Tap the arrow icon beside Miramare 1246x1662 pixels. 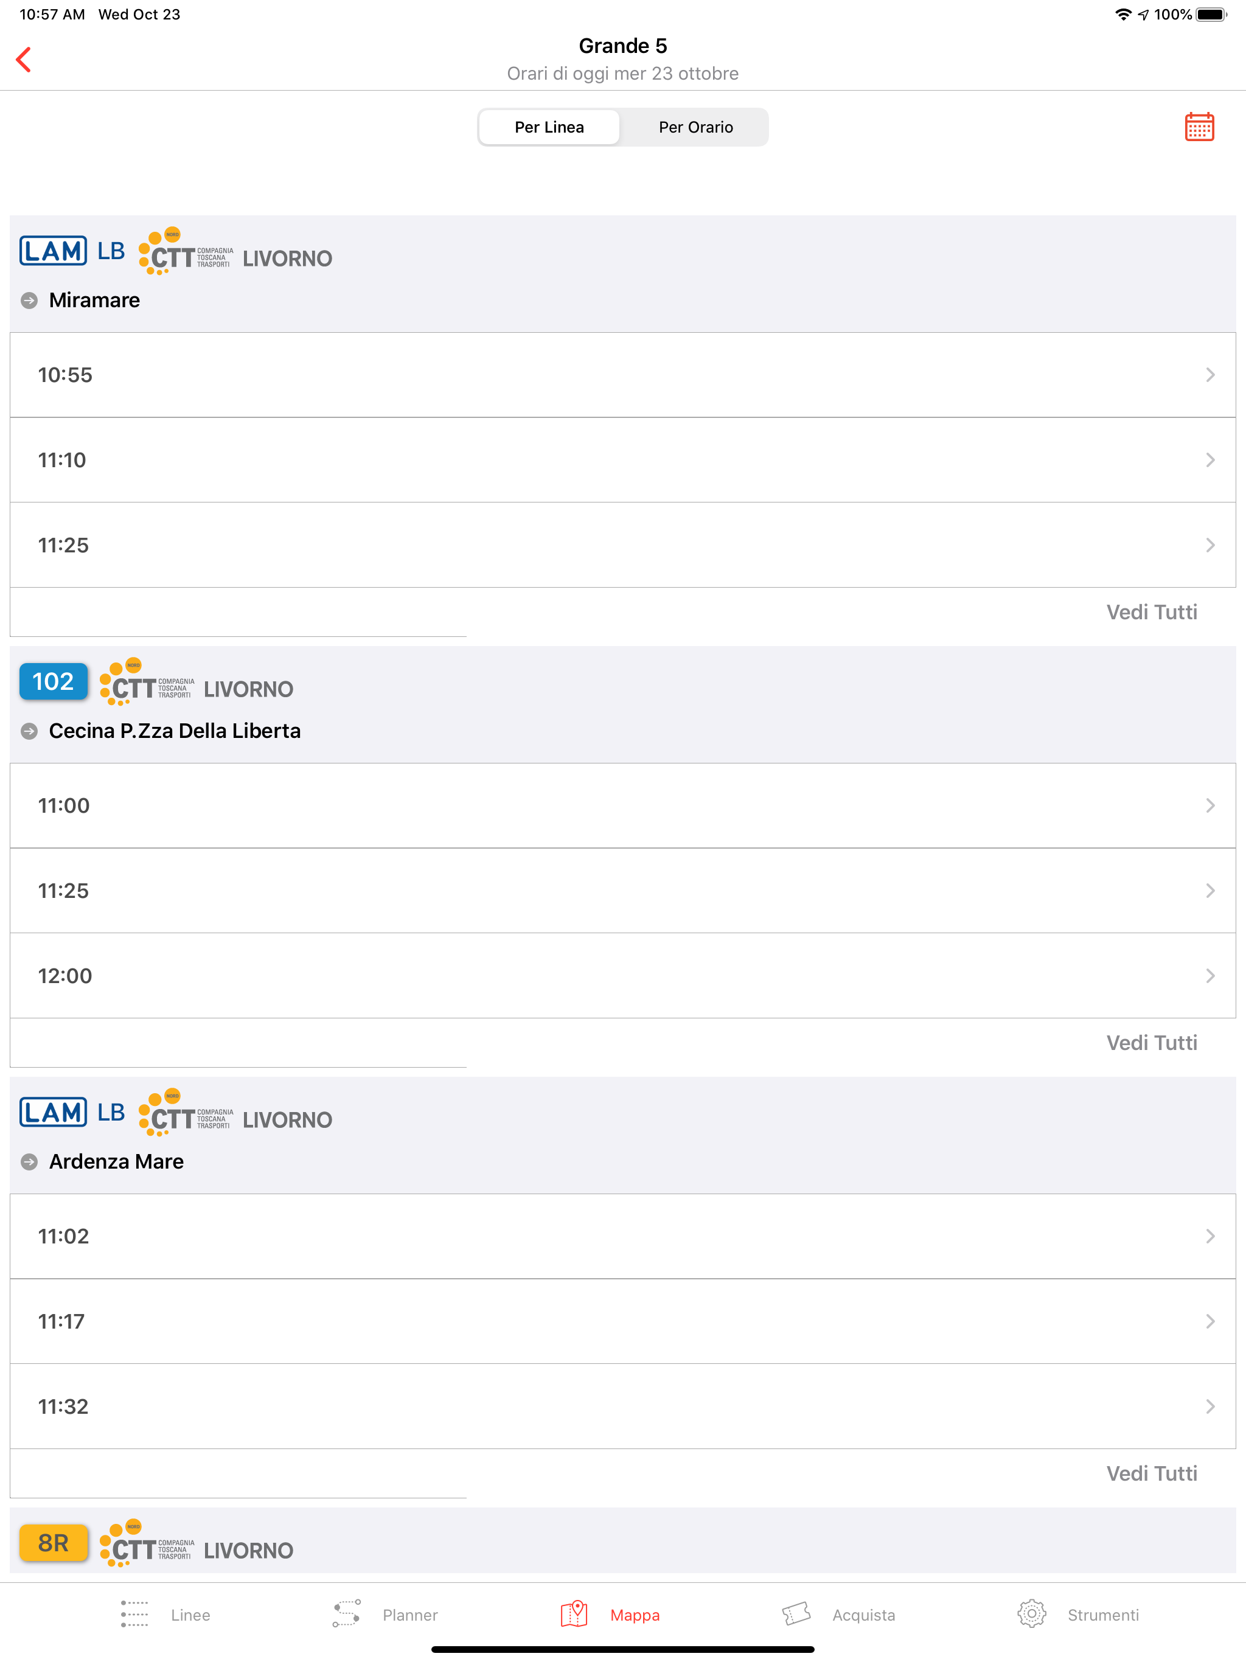(x=29, y=301)
